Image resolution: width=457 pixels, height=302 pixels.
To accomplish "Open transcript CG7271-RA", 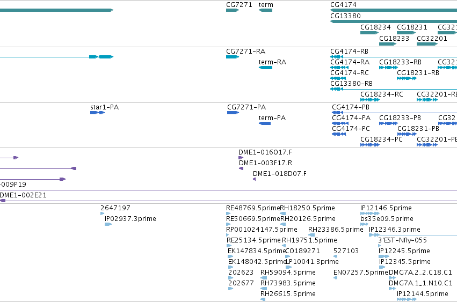I will pyautogui.click(x=233, y=57).
